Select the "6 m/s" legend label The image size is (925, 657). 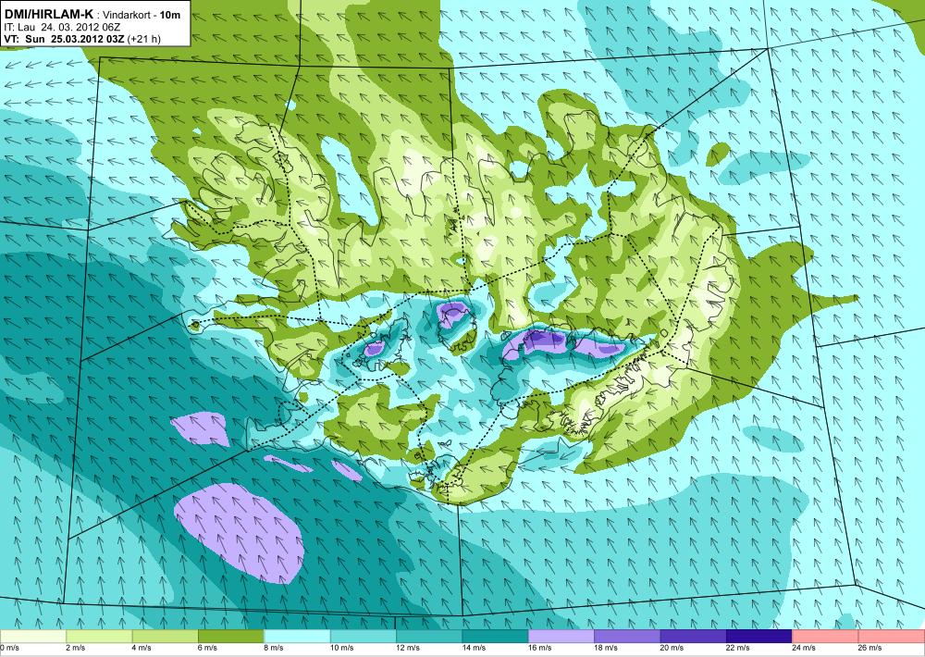pyautogui.click(x=207, y=648)
